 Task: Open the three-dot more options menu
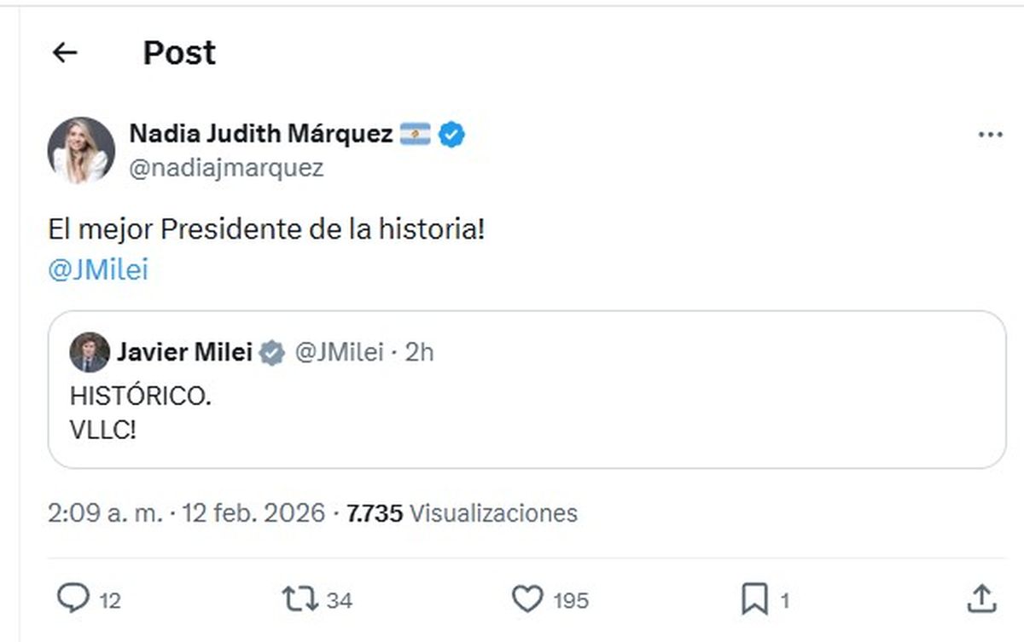(990, 135)
